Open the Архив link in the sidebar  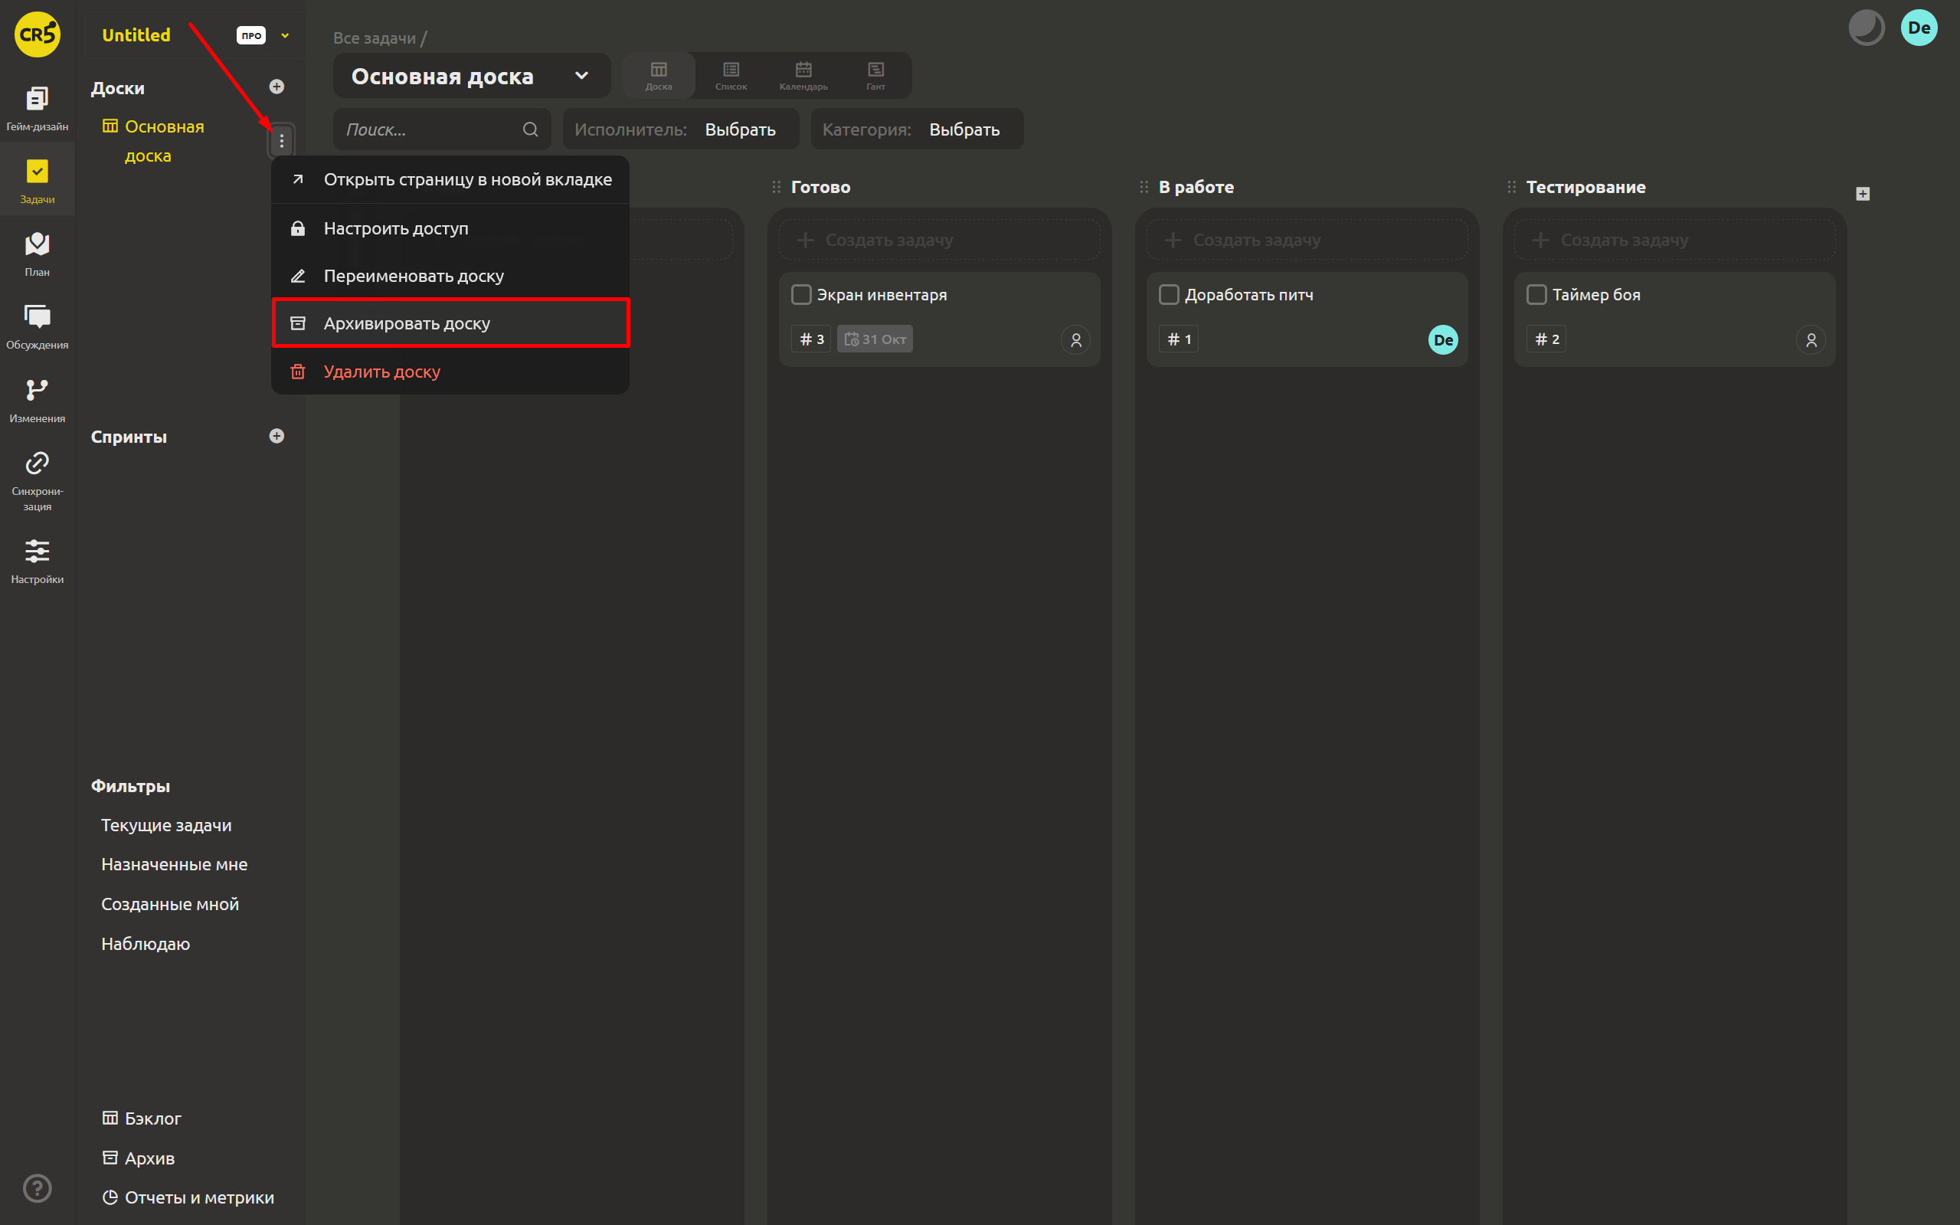pos(139,1158)
